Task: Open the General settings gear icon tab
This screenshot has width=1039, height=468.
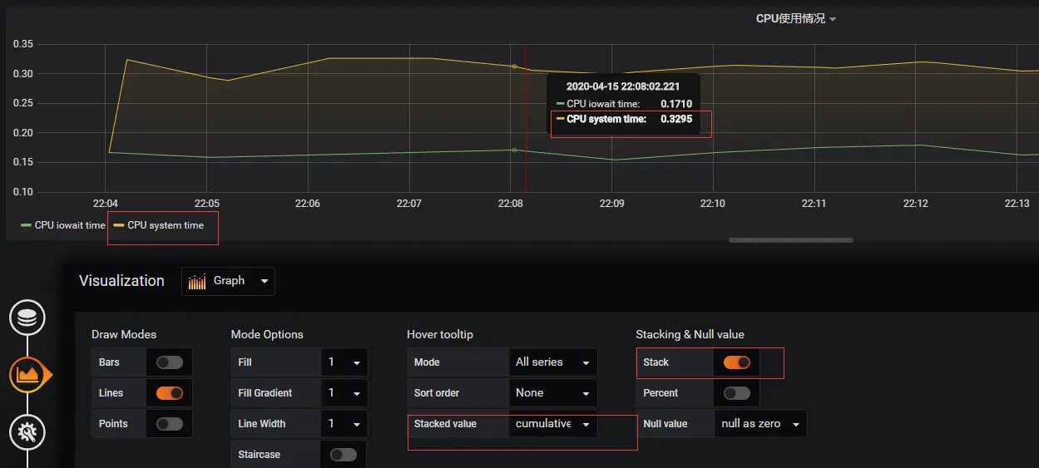Action: tap(27, 431)
